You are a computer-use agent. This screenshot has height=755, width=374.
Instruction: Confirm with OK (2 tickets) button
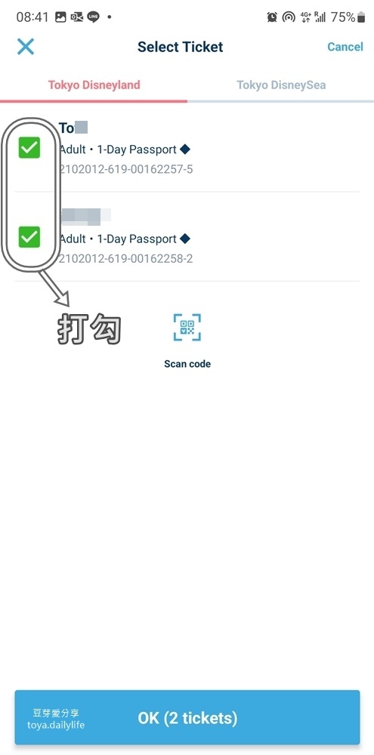187,717
